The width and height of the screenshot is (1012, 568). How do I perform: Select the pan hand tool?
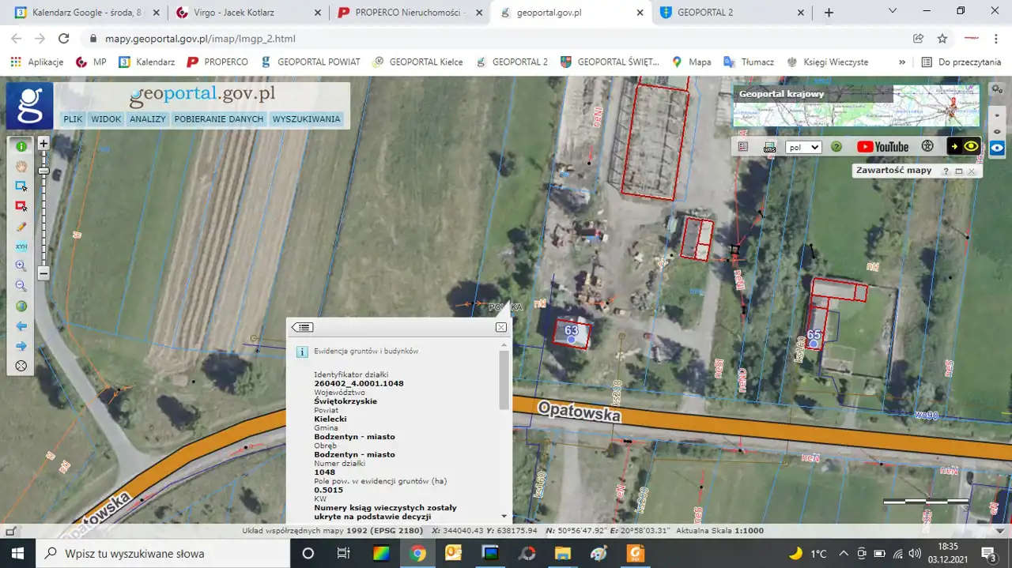coord(21,167)
